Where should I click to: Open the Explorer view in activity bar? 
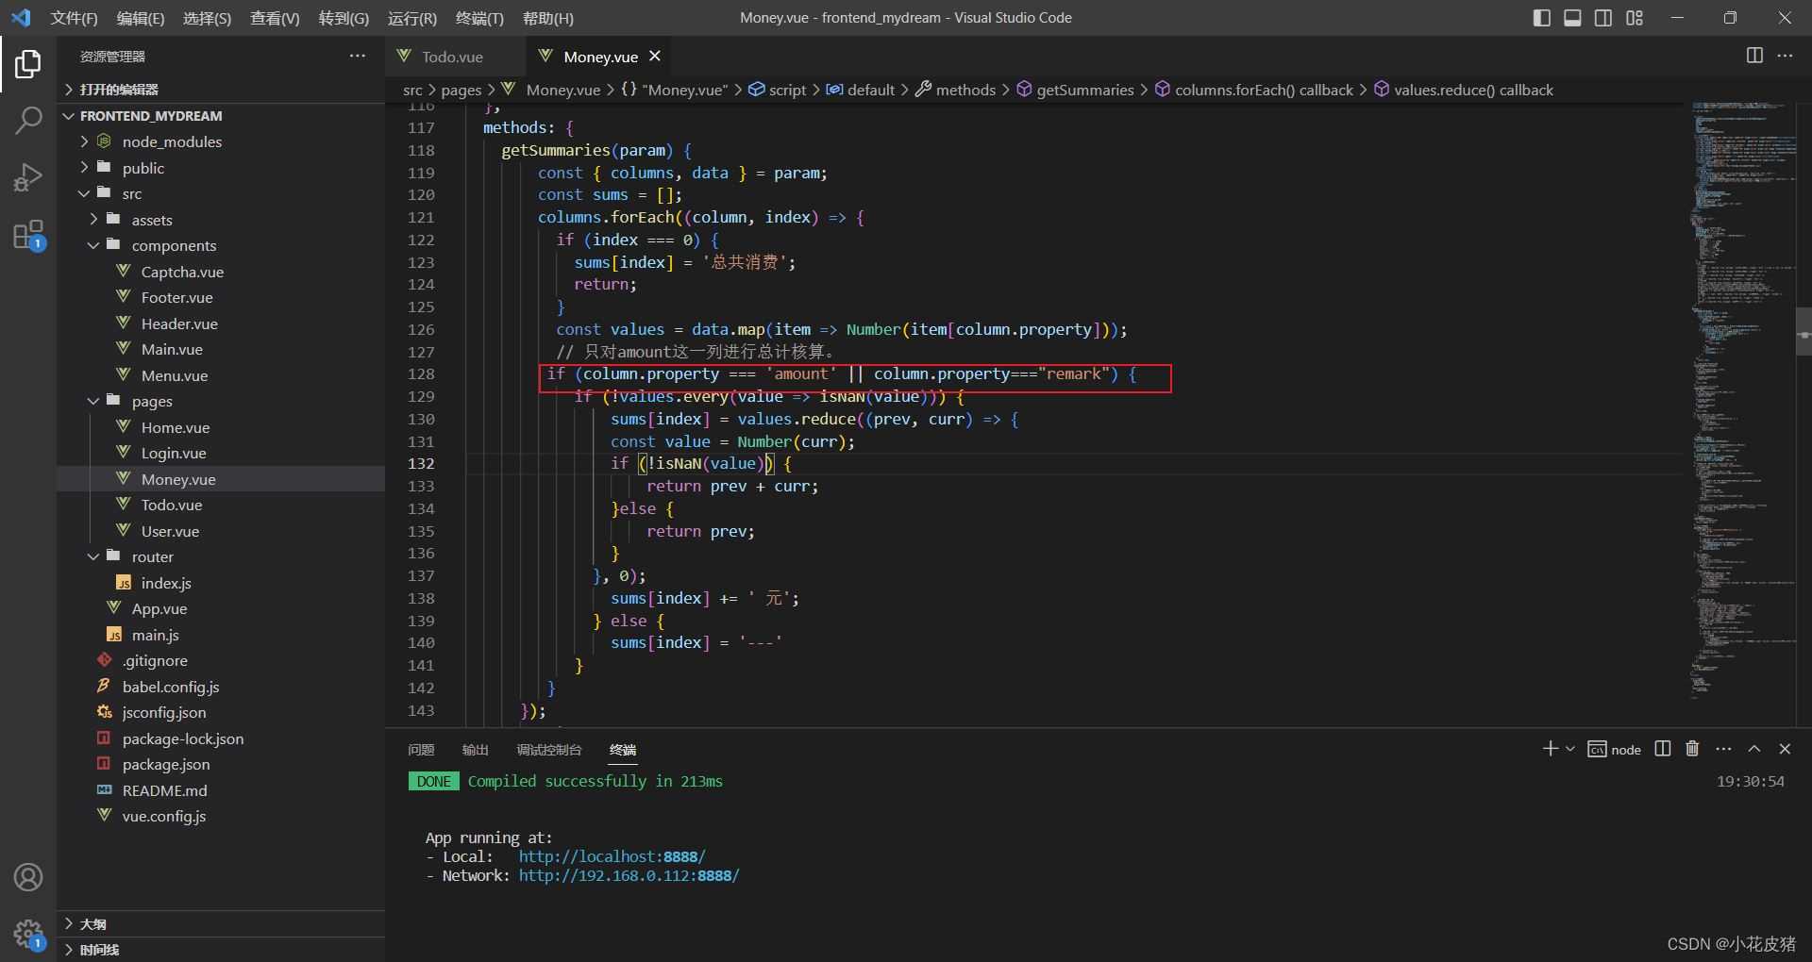[x=28, y=64]
